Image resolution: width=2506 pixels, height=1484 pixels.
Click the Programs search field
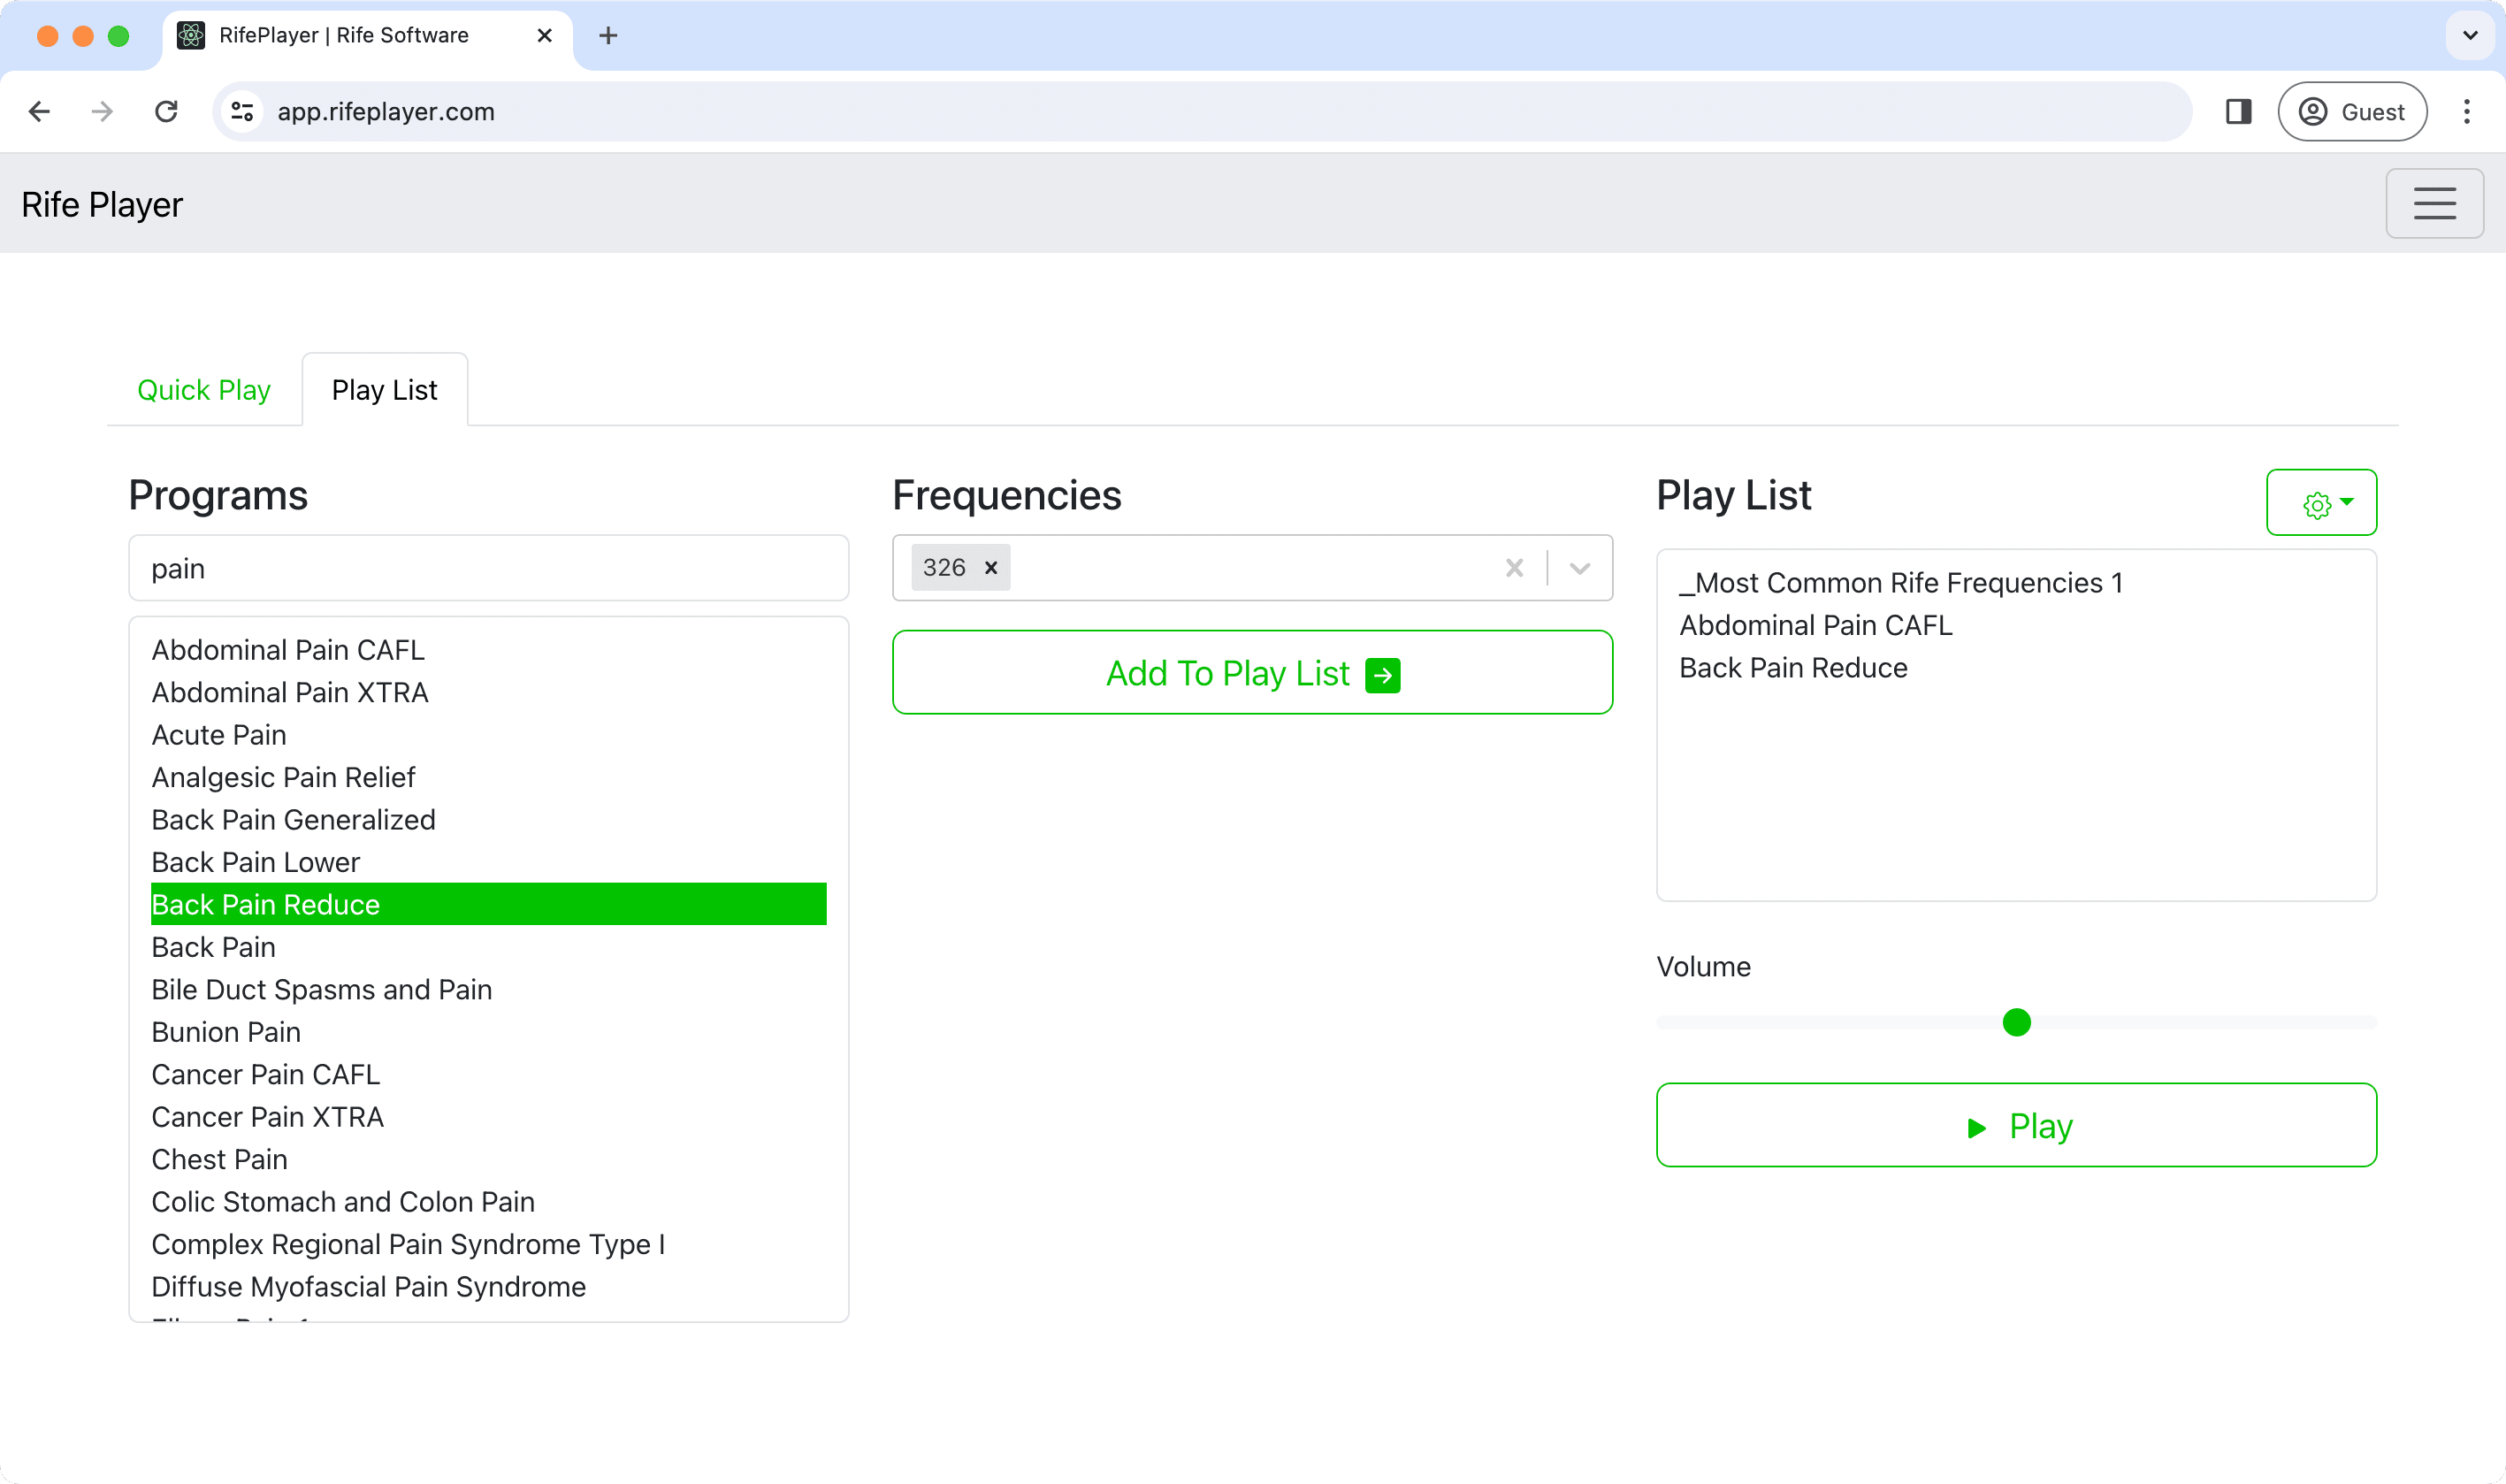click(489, 568)
